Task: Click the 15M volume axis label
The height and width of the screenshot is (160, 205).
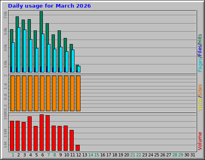Action: point(5,133)
